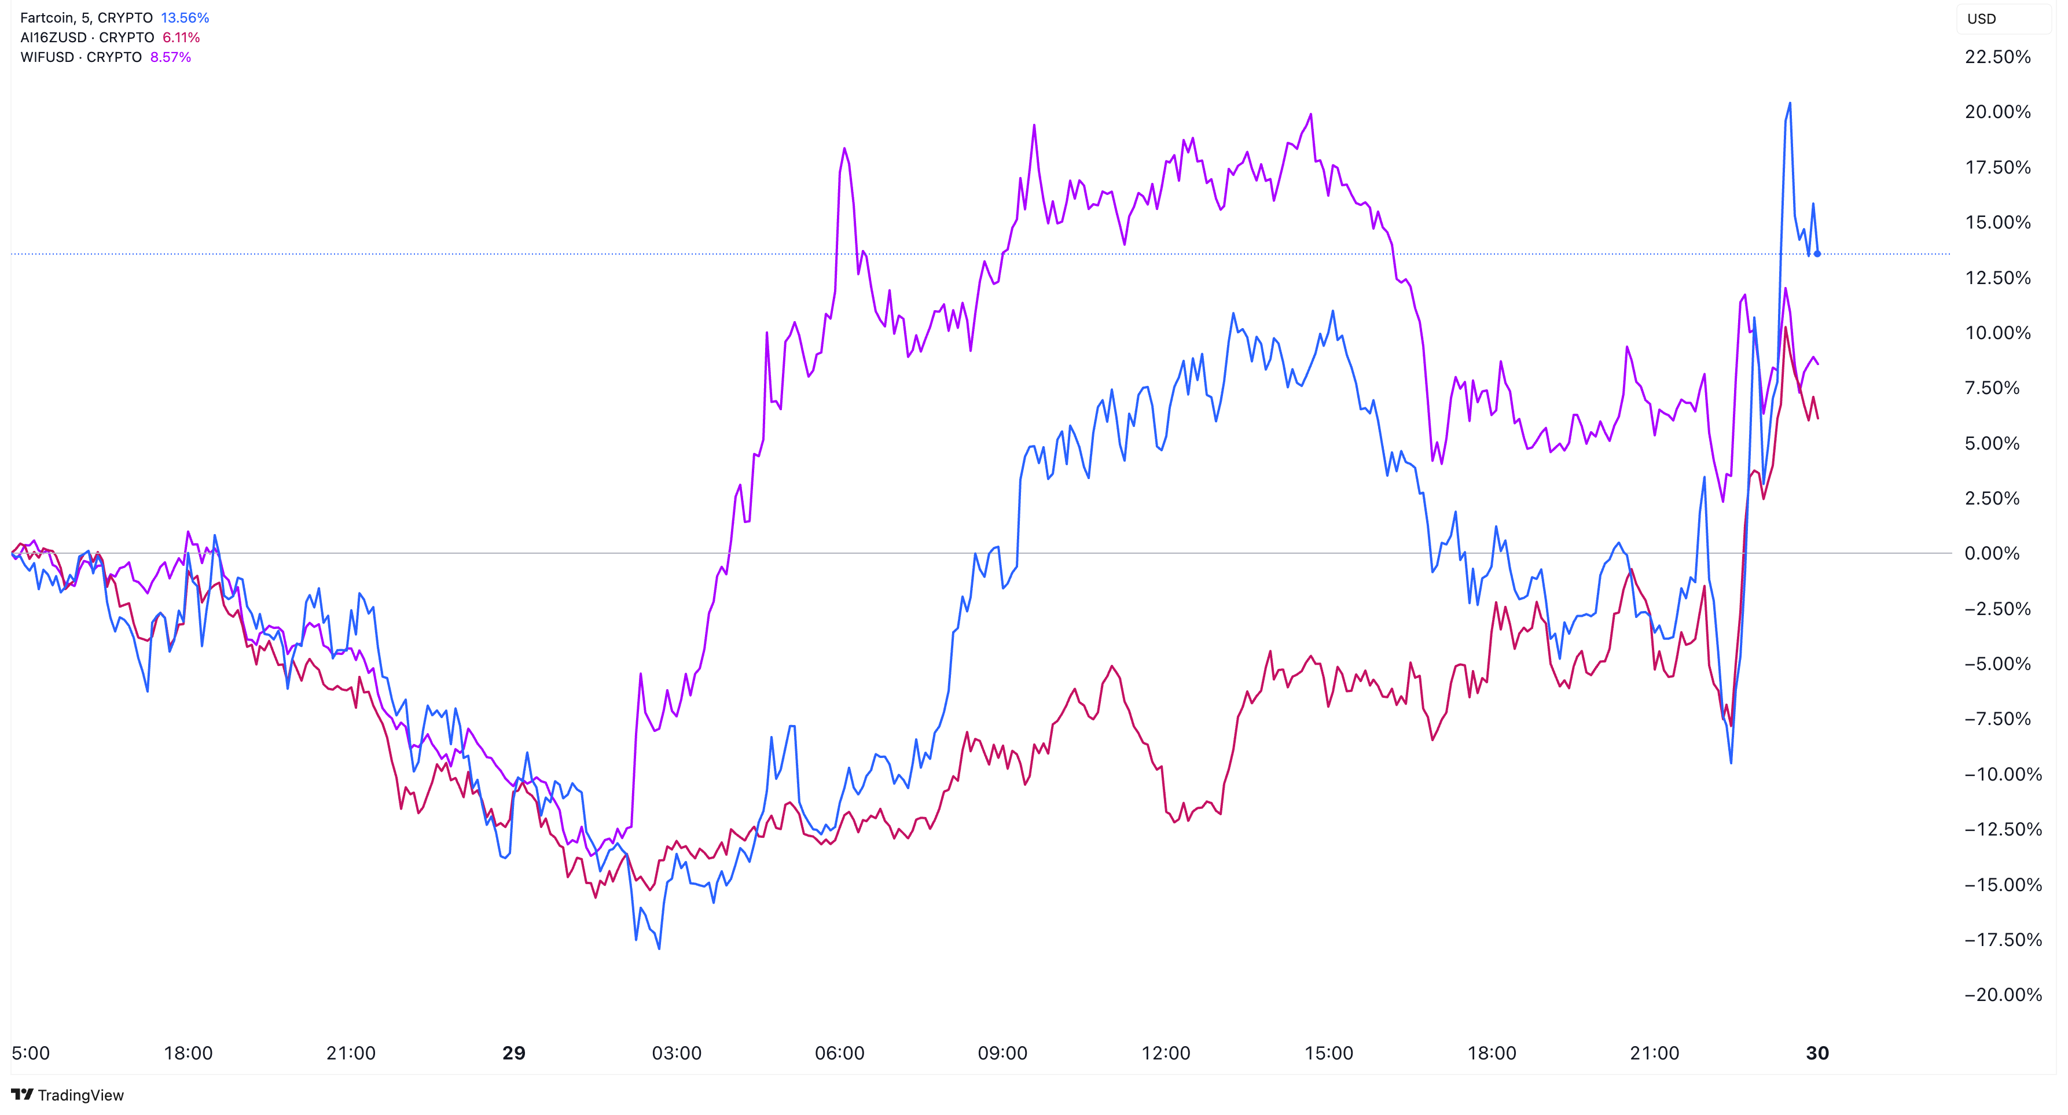The height and width of the screenshot is (1115, 2068).
Task: Click the blue last-price dot marker
Action: tap(1817, 253)
